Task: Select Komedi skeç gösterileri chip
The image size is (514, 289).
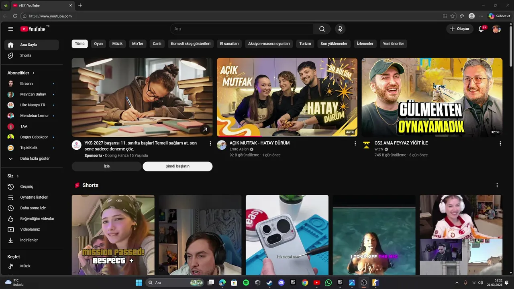Action: click(x=191, y=44)
